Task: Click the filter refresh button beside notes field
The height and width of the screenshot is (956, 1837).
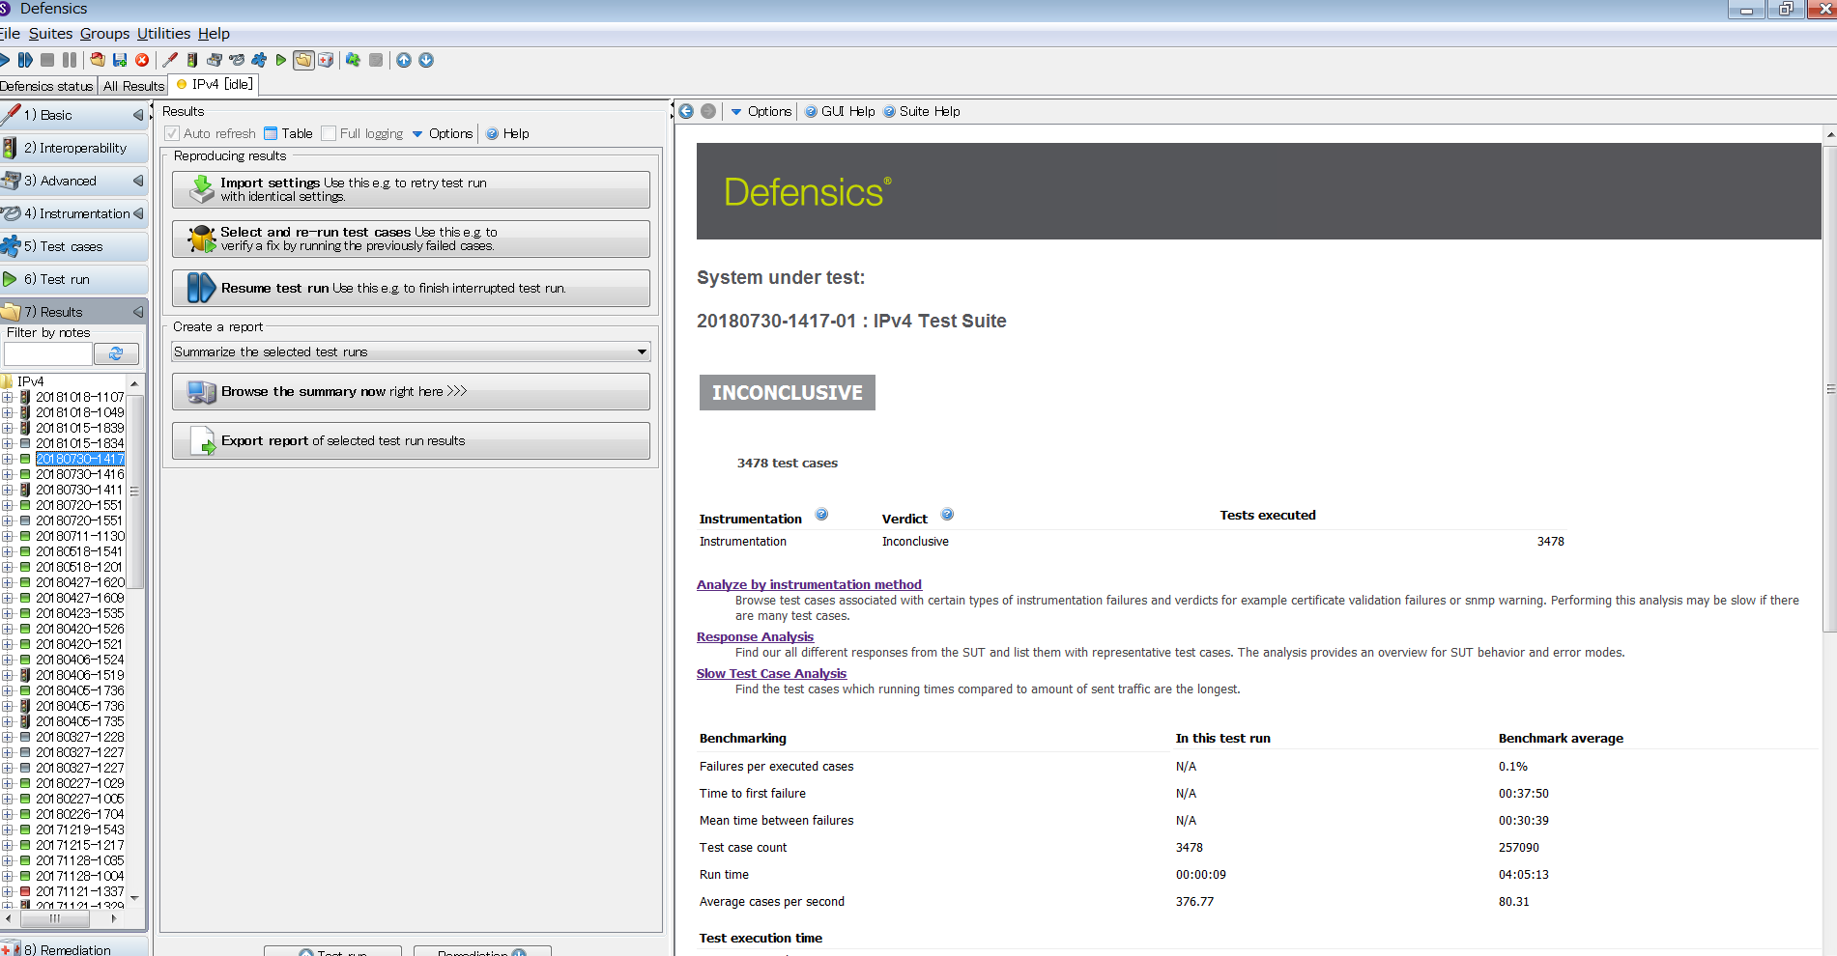Action: [116, 353]
